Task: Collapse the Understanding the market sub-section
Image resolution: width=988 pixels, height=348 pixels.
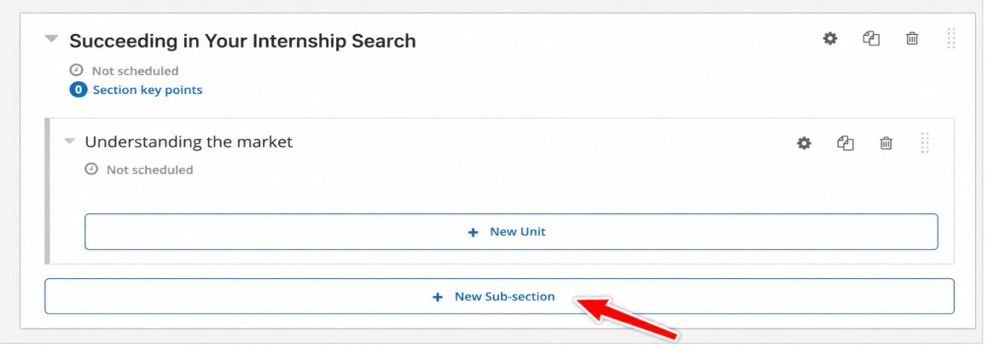Action: [69, 142]
